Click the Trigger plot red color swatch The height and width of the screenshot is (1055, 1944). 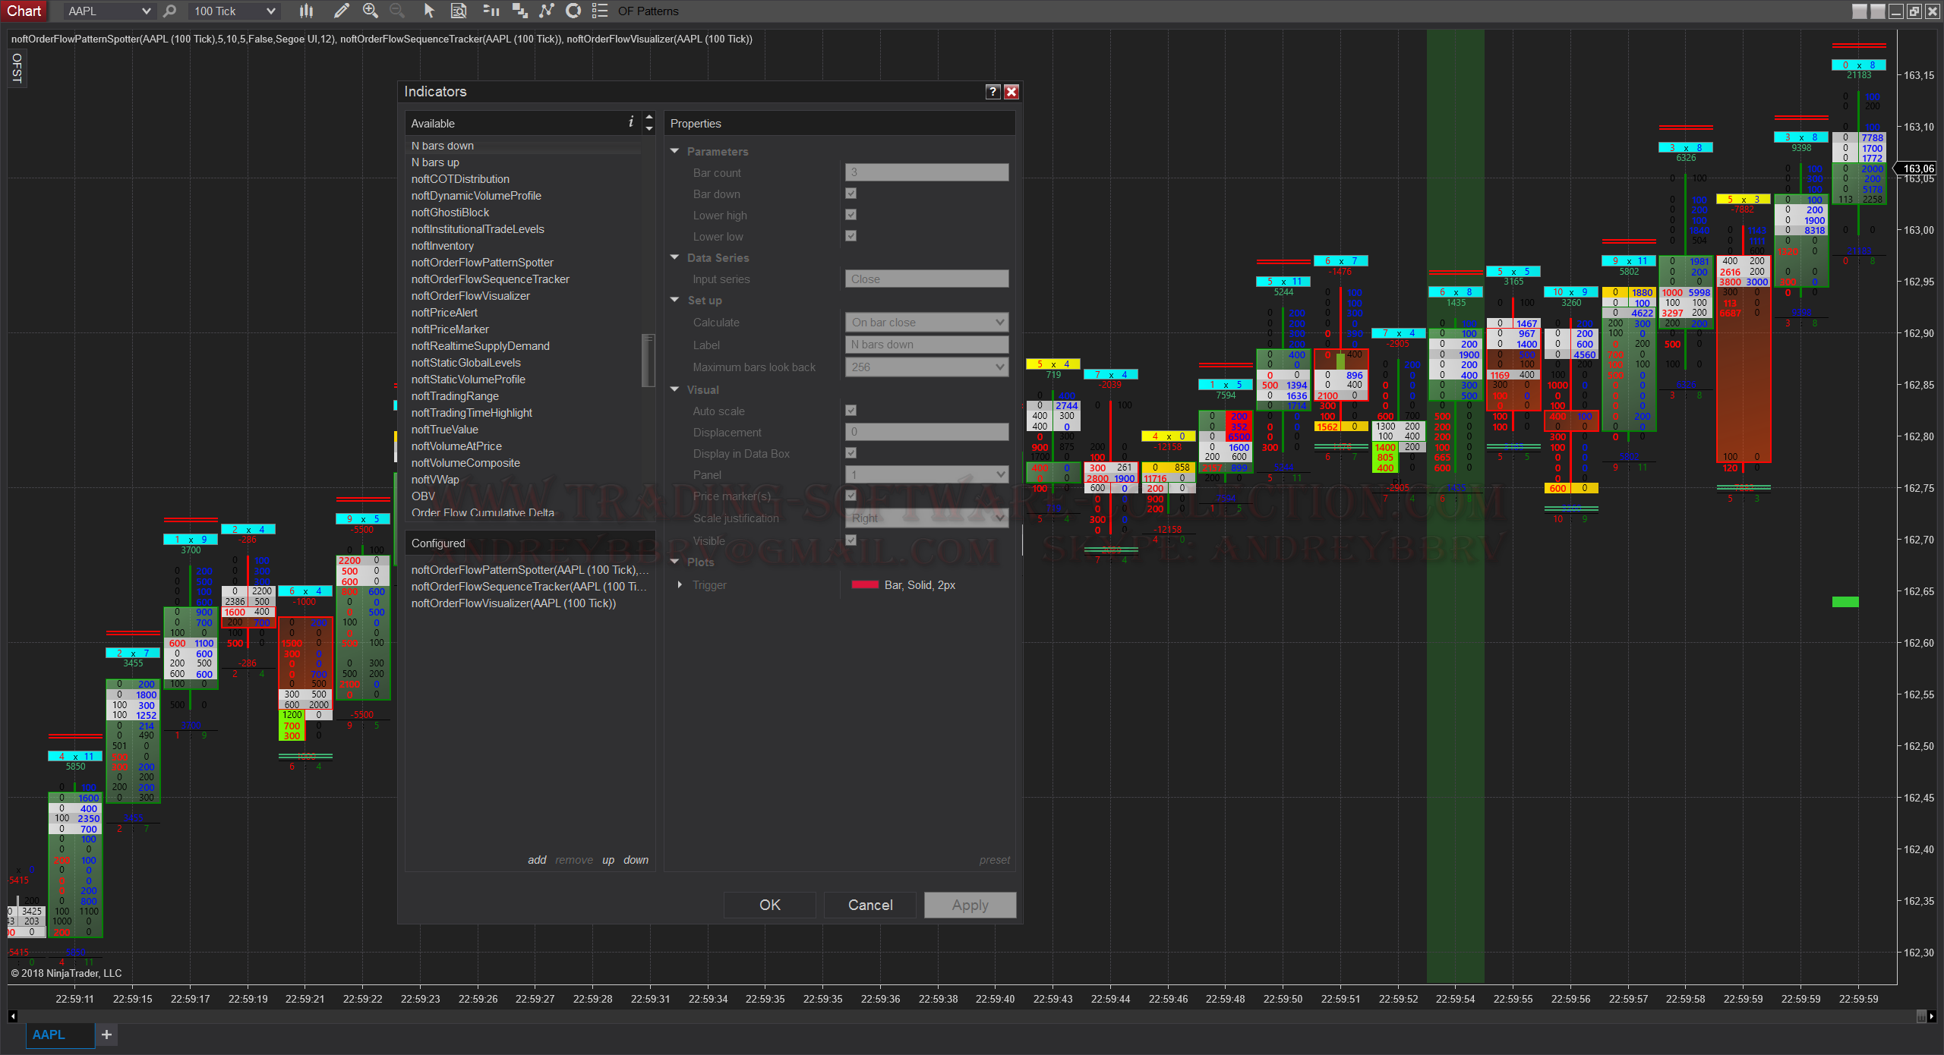coord(865,584)
